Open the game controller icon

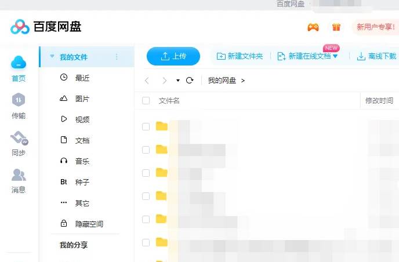pos(313,27)
